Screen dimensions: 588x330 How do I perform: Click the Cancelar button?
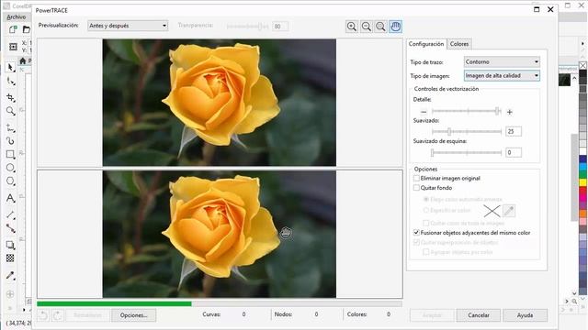pos(478,315)
